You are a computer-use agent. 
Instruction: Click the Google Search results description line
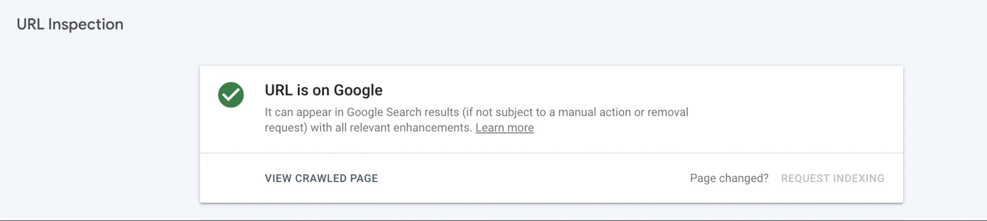(x=476, y=112)
